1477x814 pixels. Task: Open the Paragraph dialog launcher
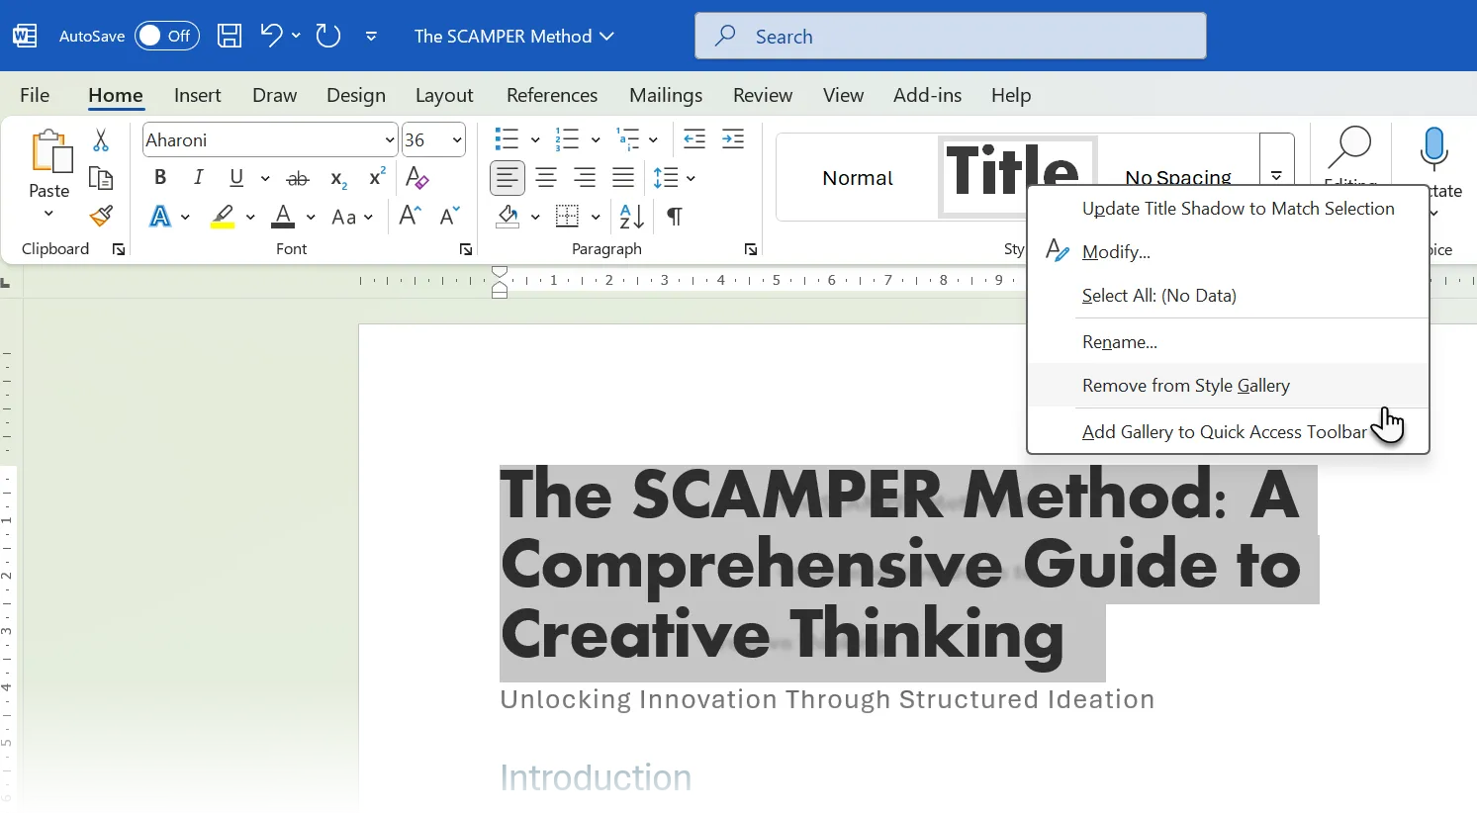point(751,250)
